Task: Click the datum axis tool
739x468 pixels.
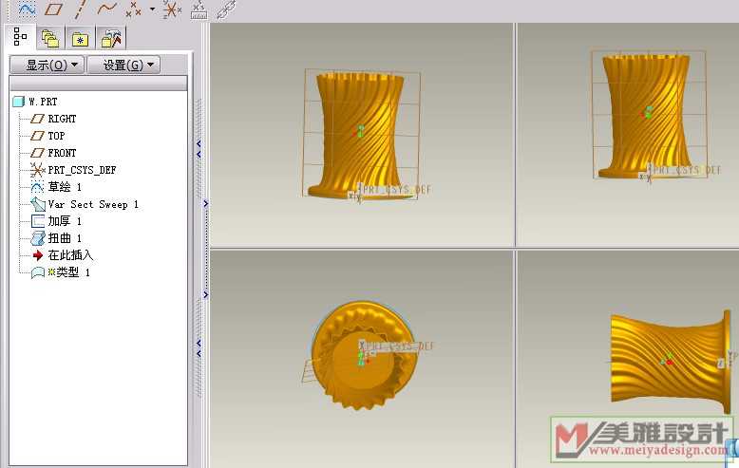Action: click(81, 9)
